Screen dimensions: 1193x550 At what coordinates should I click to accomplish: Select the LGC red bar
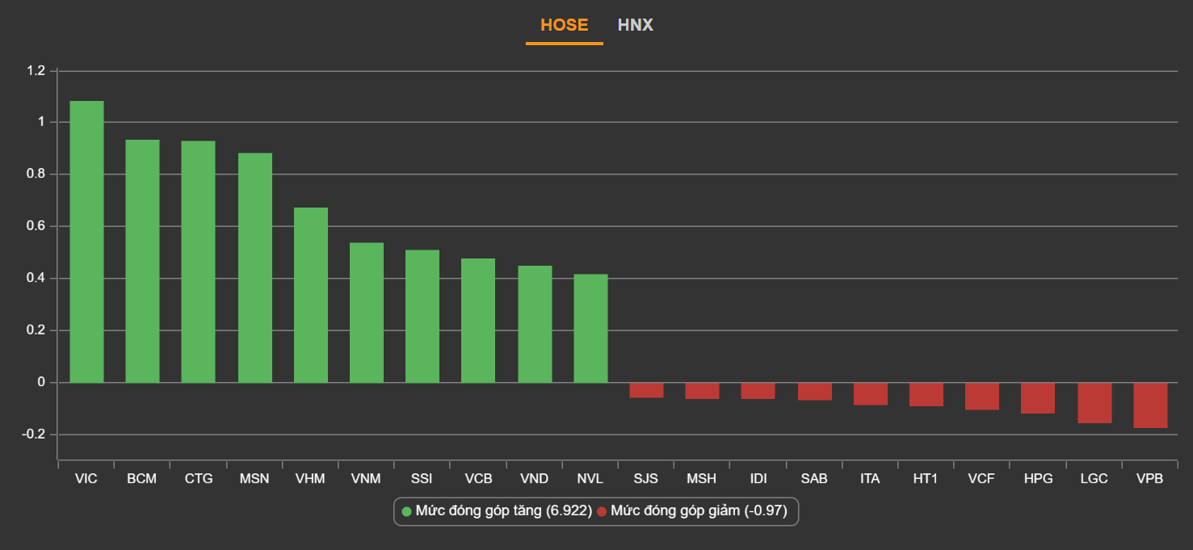(1094, 402)
